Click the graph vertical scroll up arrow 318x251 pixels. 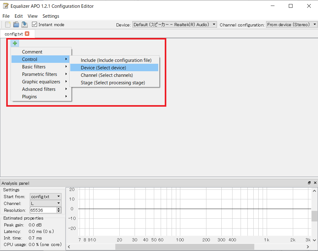click(314, 191)
